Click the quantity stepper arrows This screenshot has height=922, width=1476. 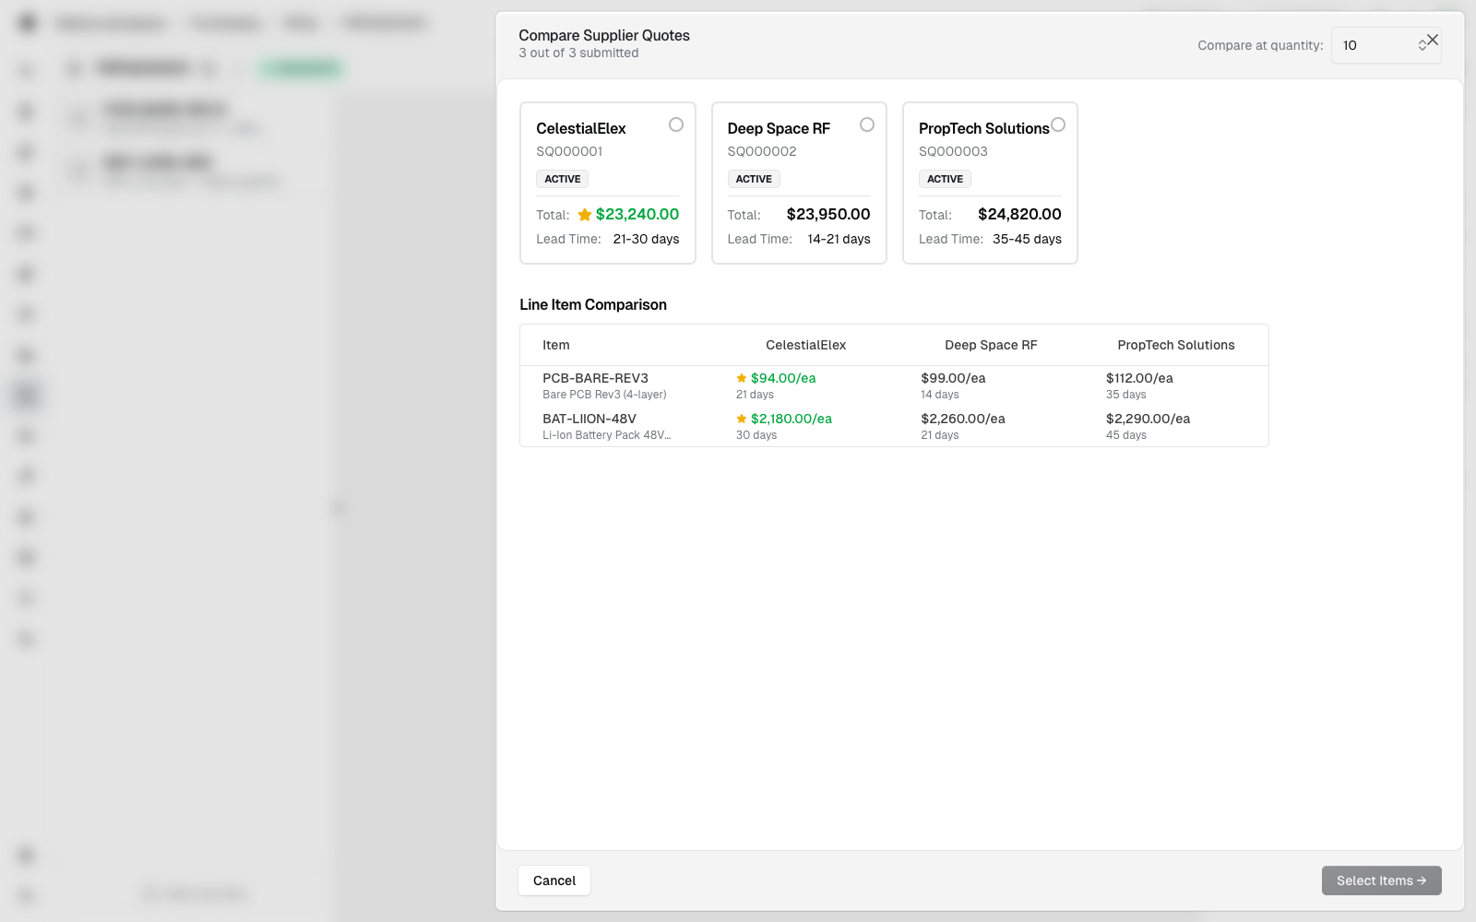pyautogui.click(x=1422, y=45)
